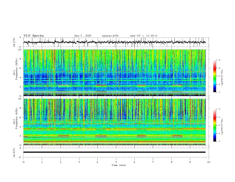Screen dimensions: 235x182
Task: Click the ch.3(V) axis label
Action: coord(15,152)
